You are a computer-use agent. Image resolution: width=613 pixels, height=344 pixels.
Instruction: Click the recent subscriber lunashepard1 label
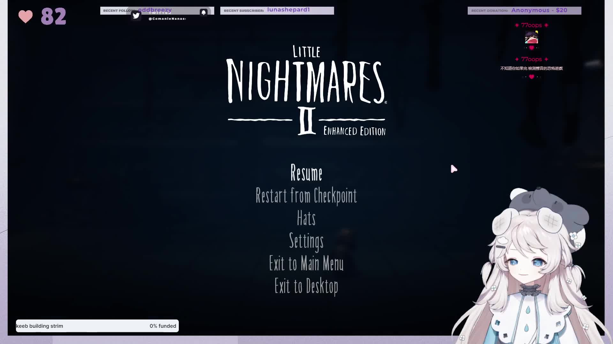pos(277,11)
